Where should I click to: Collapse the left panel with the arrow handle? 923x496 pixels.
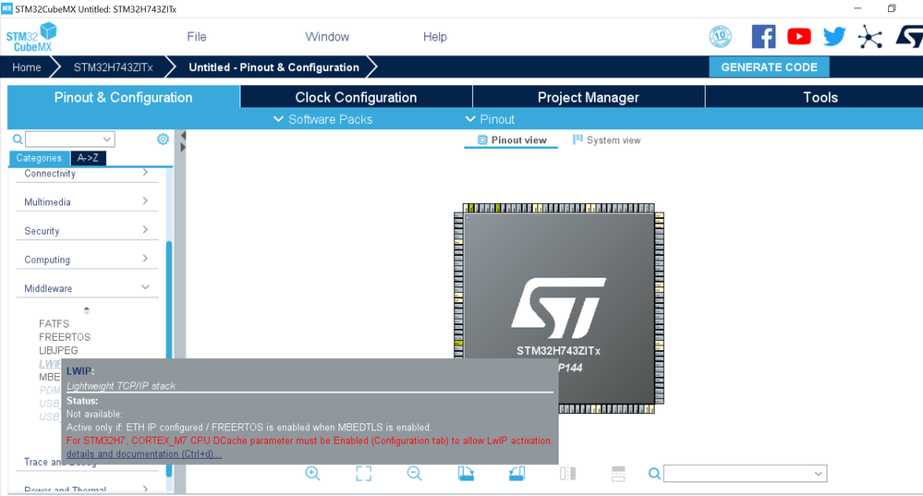[183, 136]
